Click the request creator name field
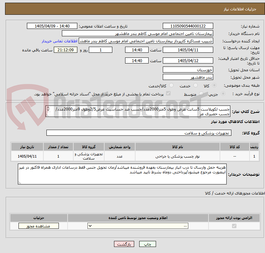The width and height of the screenshot is (265, 253). (146, 41)
